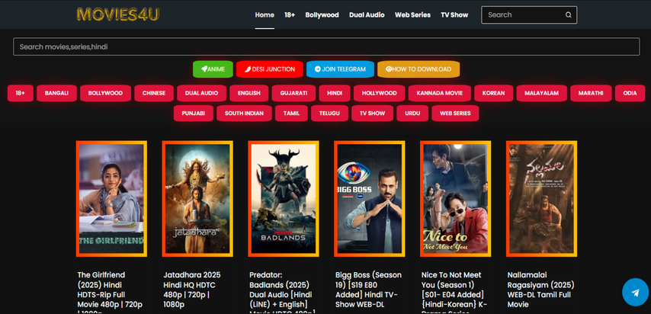The image size is (651, 314).
Task: Focus the header Search box
Action: (x=529, y=15)
